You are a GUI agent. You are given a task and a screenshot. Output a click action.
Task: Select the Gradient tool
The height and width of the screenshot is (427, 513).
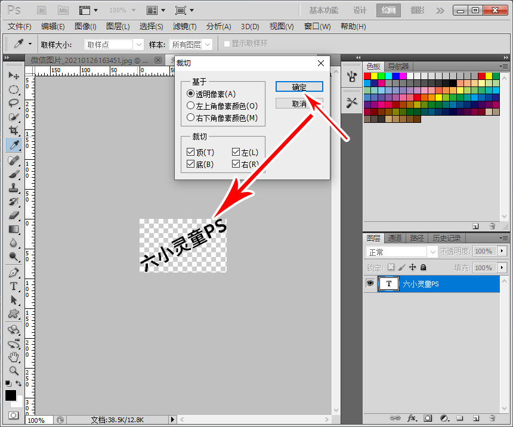[x=13, y=229]
